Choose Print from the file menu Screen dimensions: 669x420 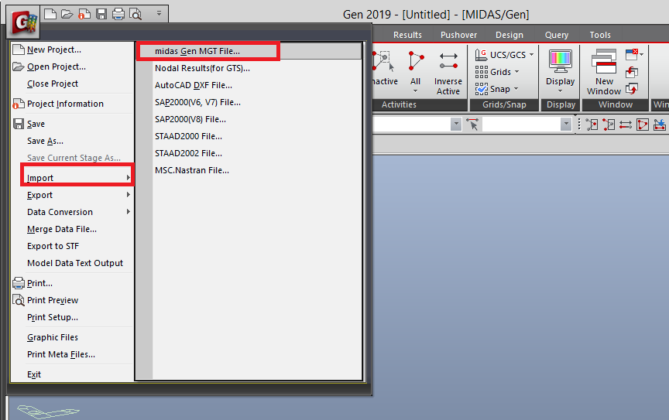[73, 283]
